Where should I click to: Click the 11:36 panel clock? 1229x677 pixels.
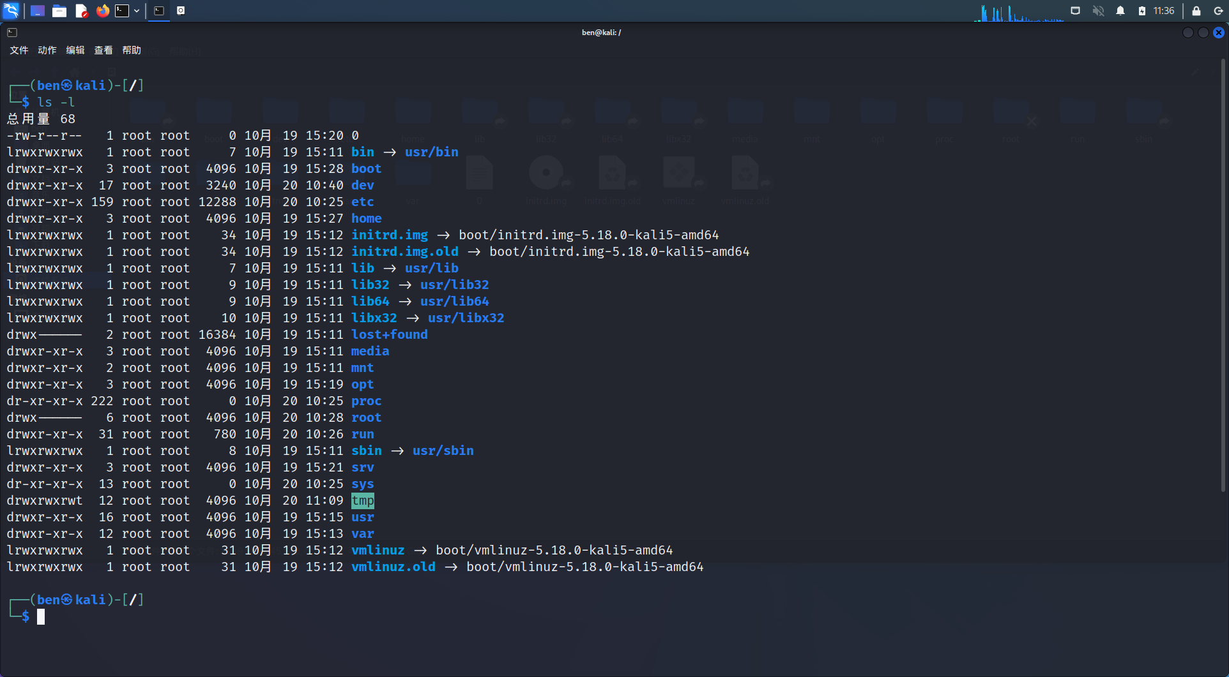(x=1164, y=11)
